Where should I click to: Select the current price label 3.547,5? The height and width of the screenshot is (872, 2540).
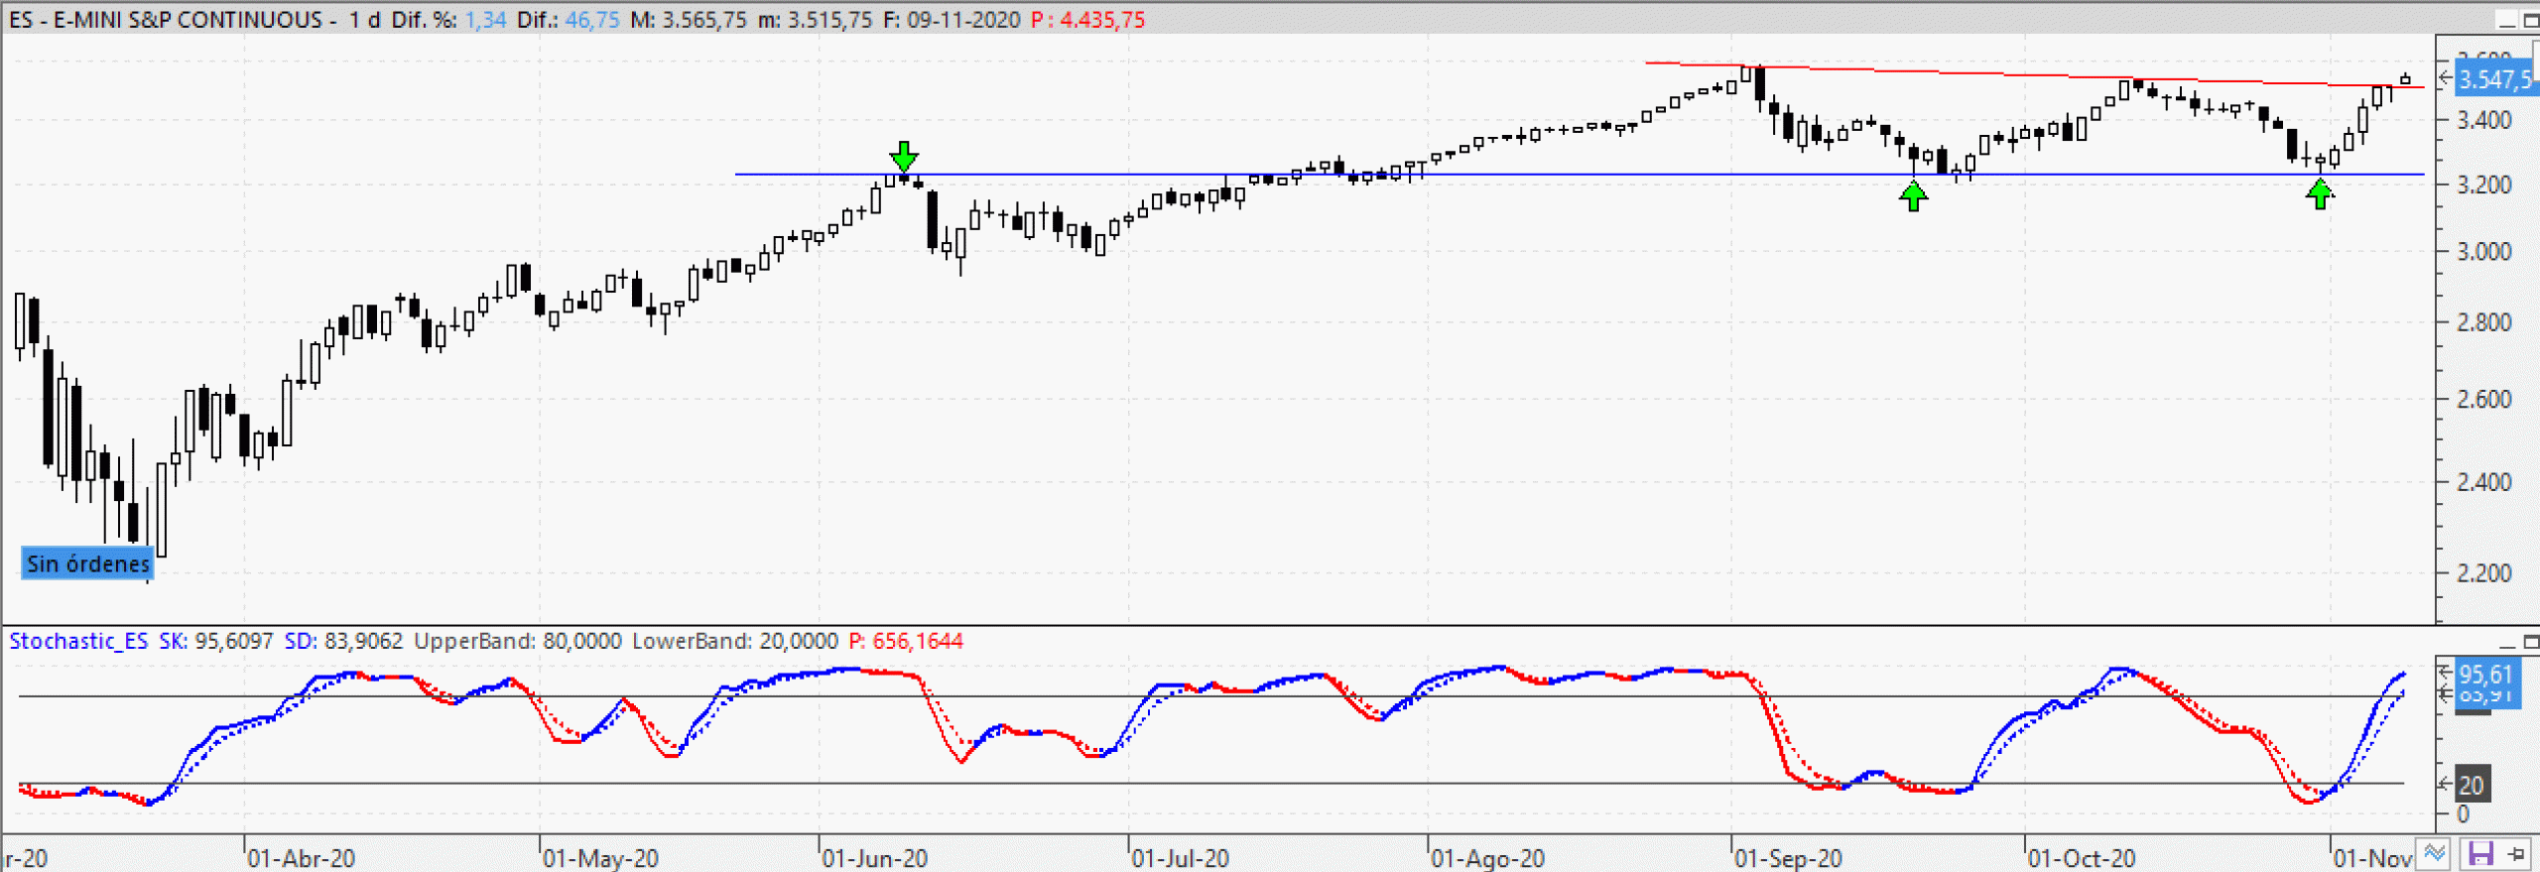tap(2496, 78)
